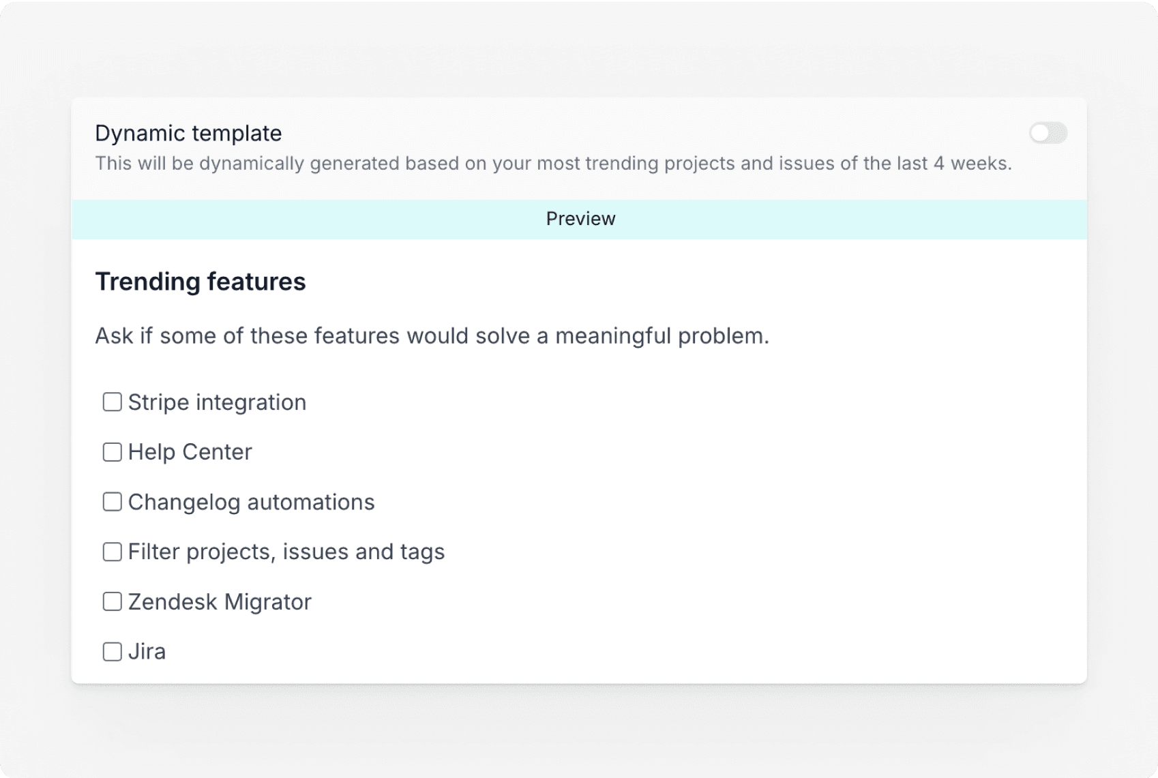Click the Dynamic template title
1158x778 pixels.
pyautogui.click(x=188, y=133)
